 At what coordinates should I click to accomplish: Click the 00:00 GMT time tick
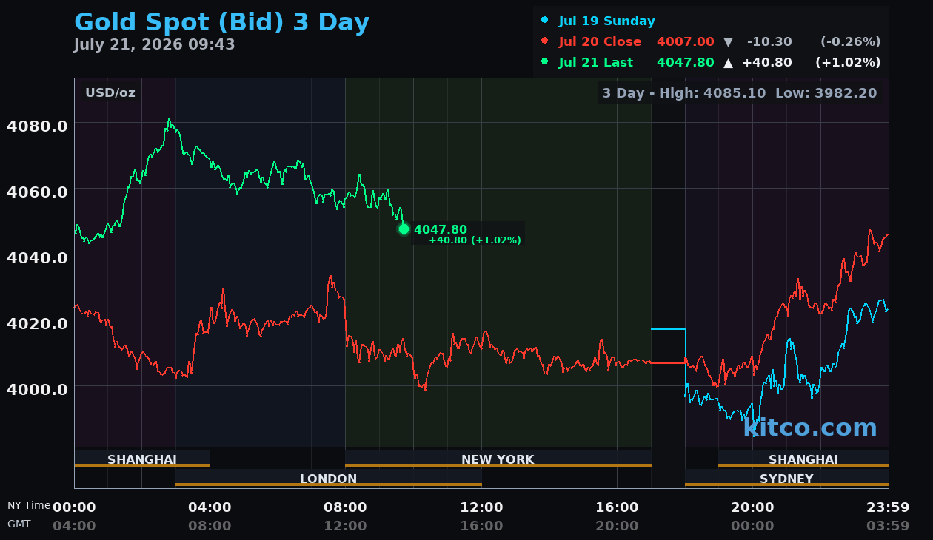752,526
